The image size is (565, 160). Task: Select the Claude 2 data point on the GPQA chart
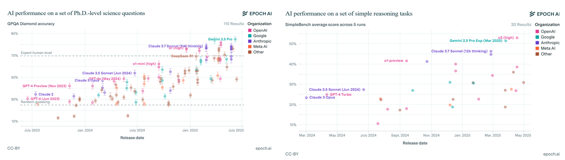click(x=36, y=94)
